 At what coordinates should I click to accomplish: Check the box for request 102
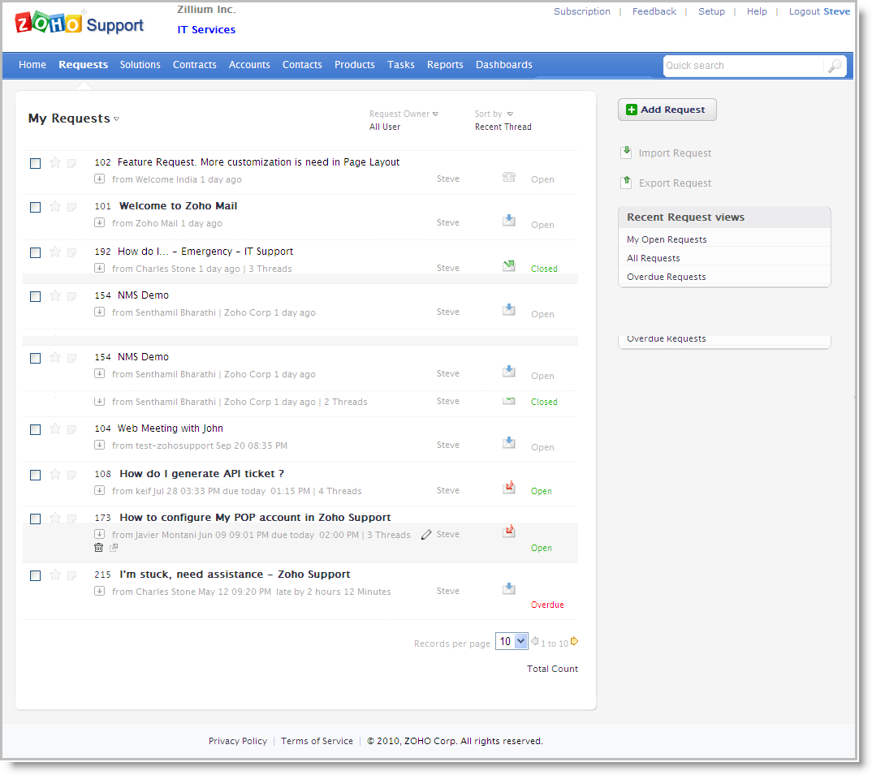click(35, 163)
